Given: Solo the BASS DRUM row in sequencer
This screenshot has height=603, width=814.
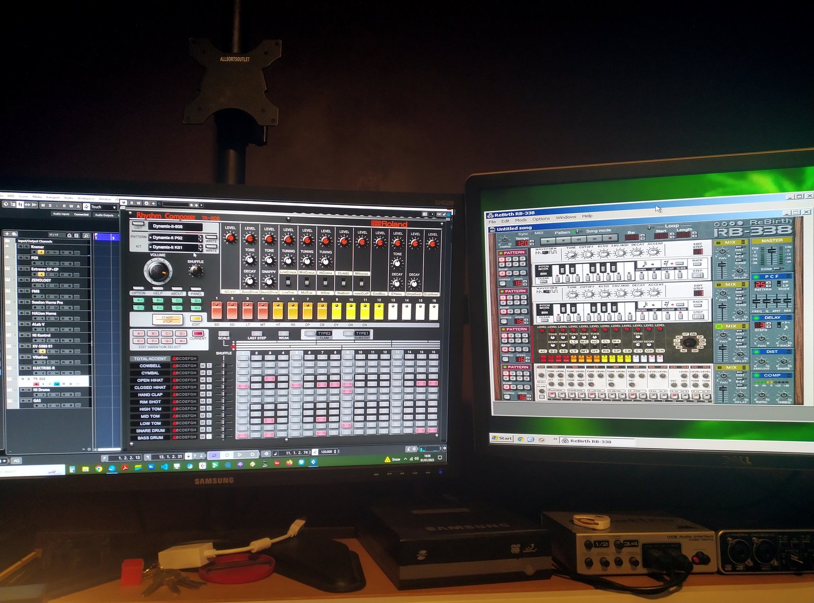Looking at the screenshot, I should pyautogui.click(x=209, y=437).
